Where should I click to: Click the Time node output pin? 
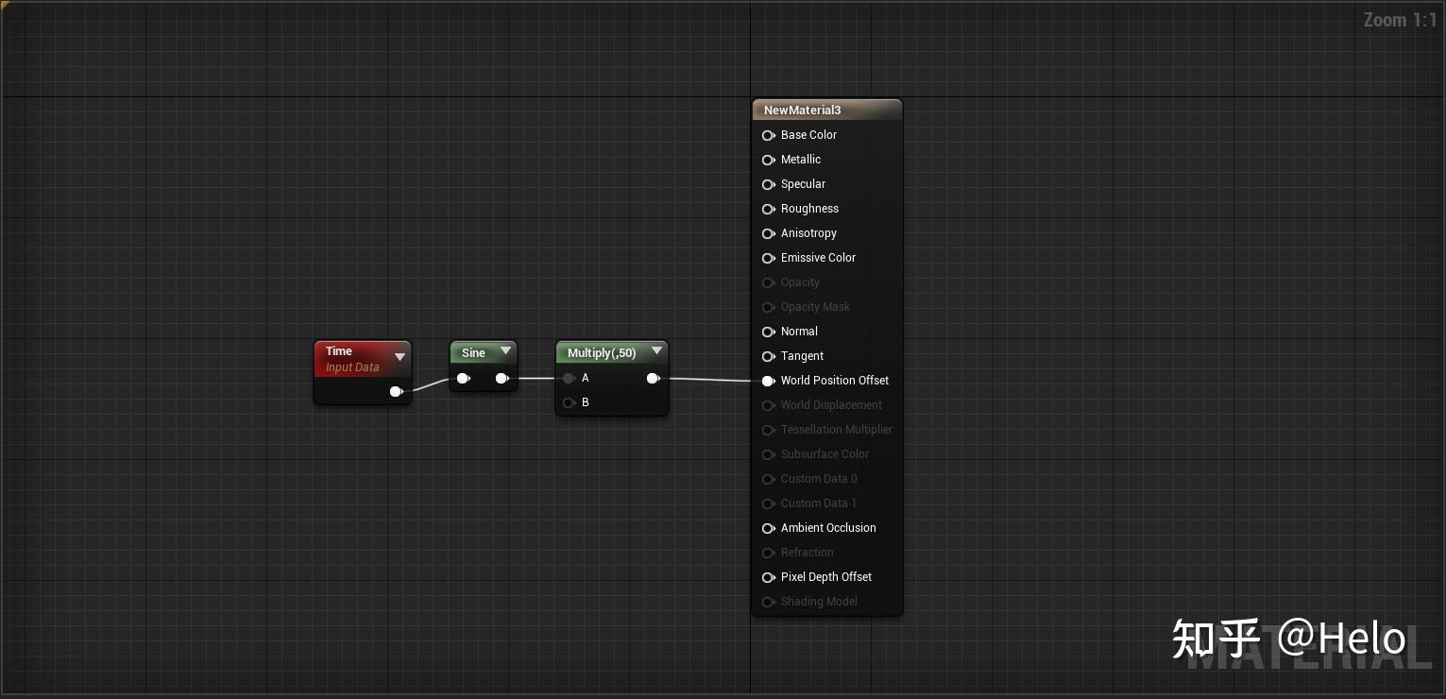click(x=396, y=391)
